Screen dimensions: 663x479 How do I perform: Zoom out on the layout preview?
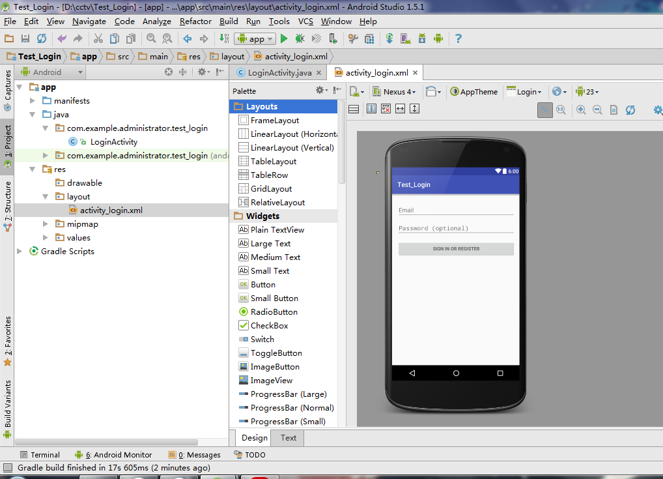pyautogui.click(x=597, y=110)
